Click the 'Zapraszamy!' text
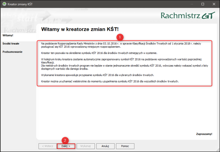 pos(204,134)
